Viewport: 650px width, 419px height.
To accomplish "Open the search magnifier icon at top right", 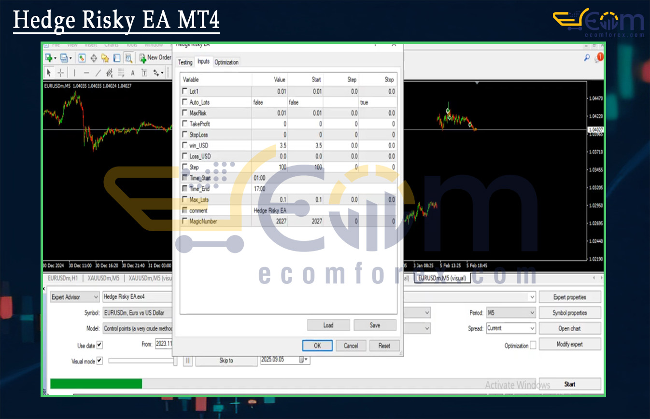I will [587, 58].
